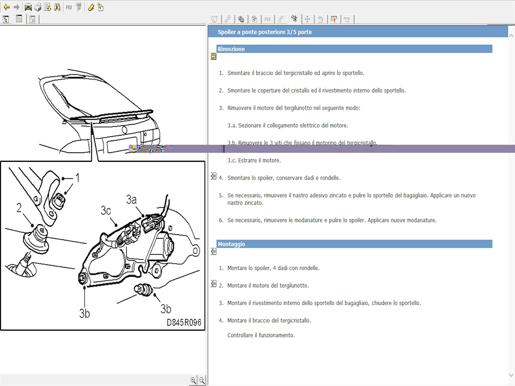
Task: Click the wiper motor diagram D845R096
Action: pos(103,245)
